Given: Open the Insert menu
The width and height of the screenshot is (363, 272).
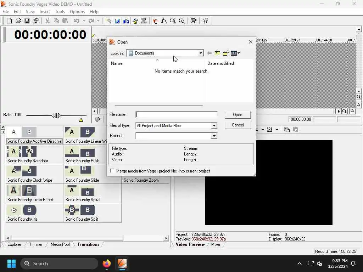Looking at the screenshot, I should coord(45,12).
